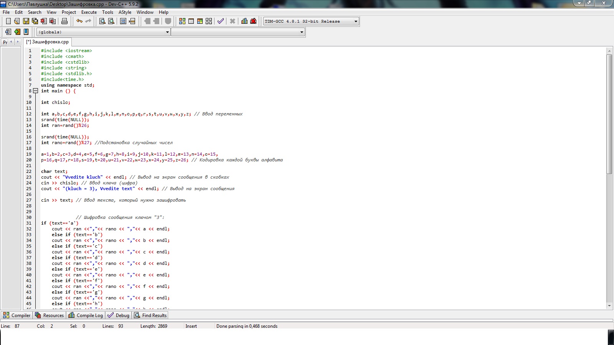The width and height of the screenshot is (614, 345).
Task: Select the Зашифровка.cpp editor tab
Action: [x=47, y=42]
